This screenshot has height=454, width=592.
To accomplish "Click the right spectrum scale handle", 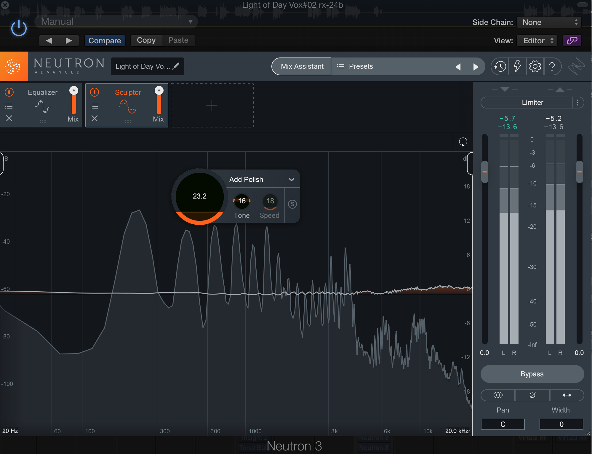I will coord(470,164).
